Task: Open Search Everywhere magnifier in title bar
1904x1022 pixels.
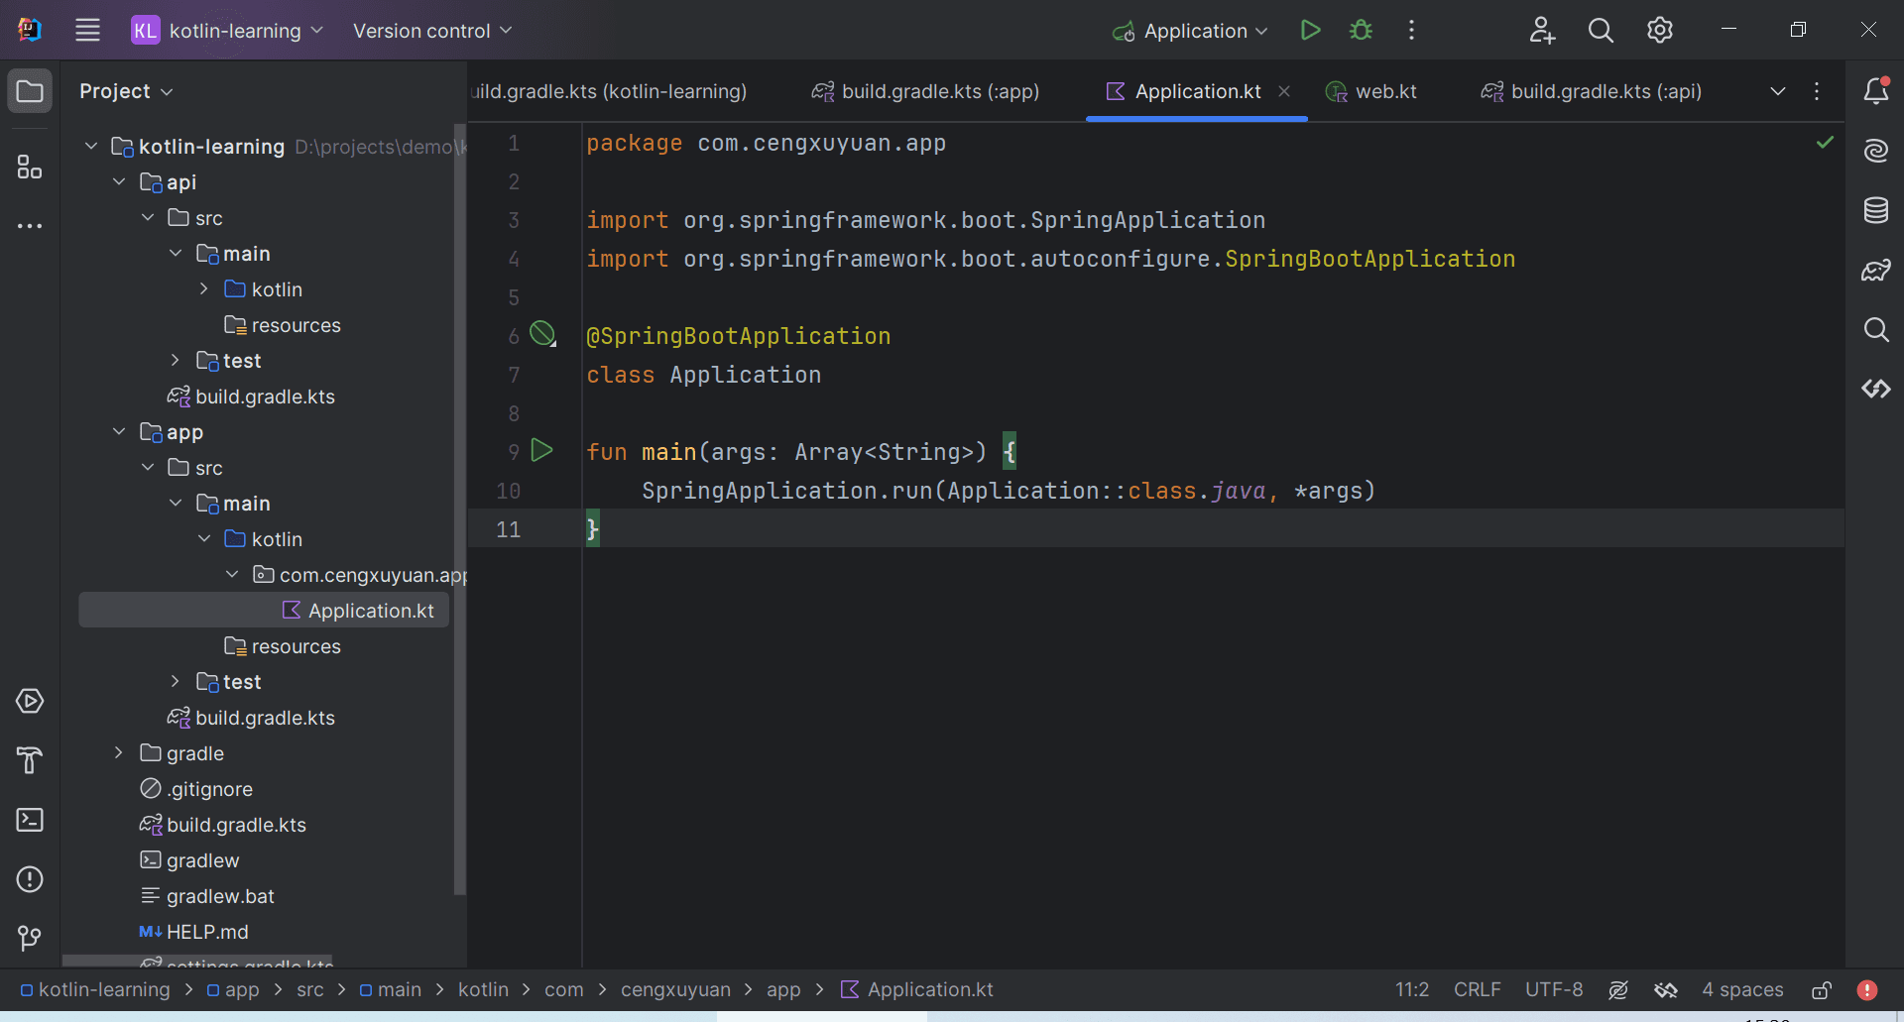Action: click(1601, 31)
